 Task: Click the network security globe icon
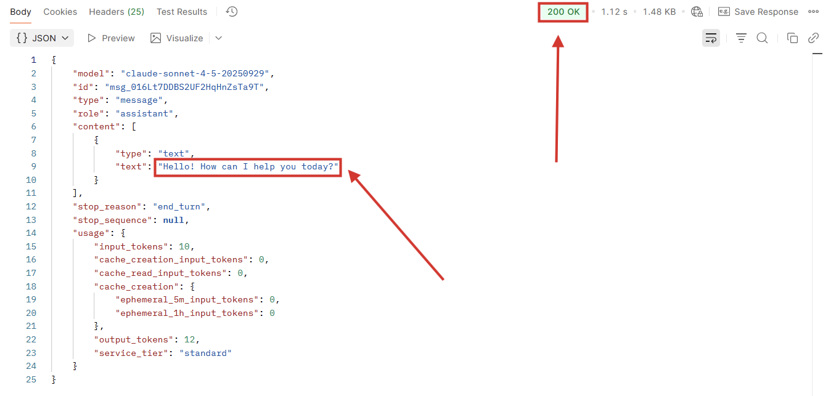[x=697, y=11]
